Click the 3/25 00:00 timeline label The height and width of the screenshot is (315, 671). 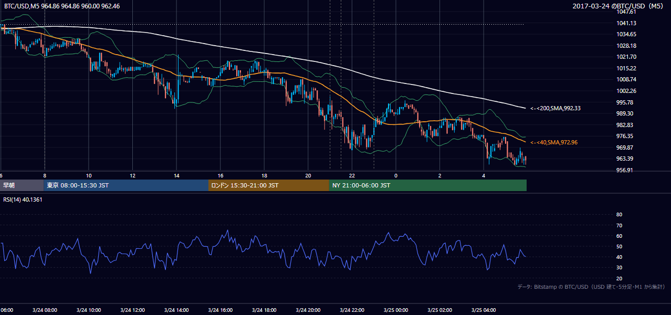[395, 310]
